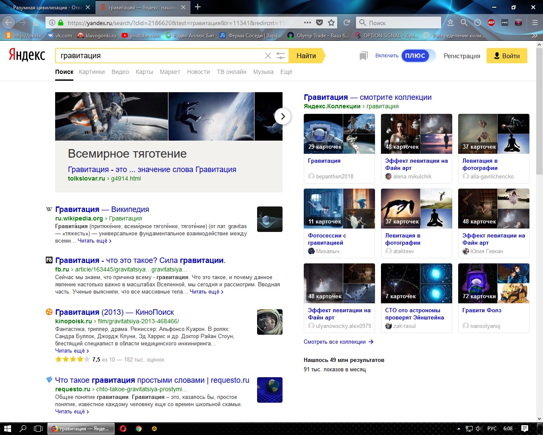Open Windows Start menu

[x=7, y=429]
